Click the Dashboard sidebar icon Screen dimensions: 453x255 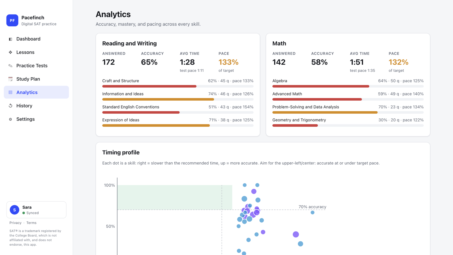(10, 39)
